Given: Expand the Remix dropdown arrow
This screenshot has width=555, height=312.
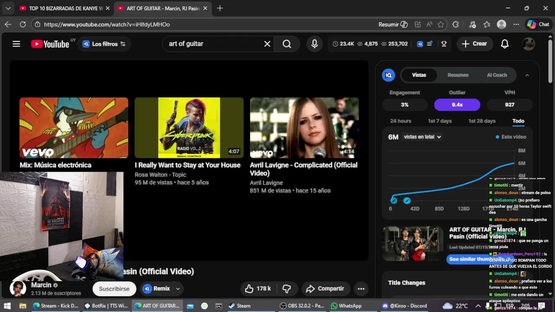Looking at the screenshot, I should (x=177, y=289).
